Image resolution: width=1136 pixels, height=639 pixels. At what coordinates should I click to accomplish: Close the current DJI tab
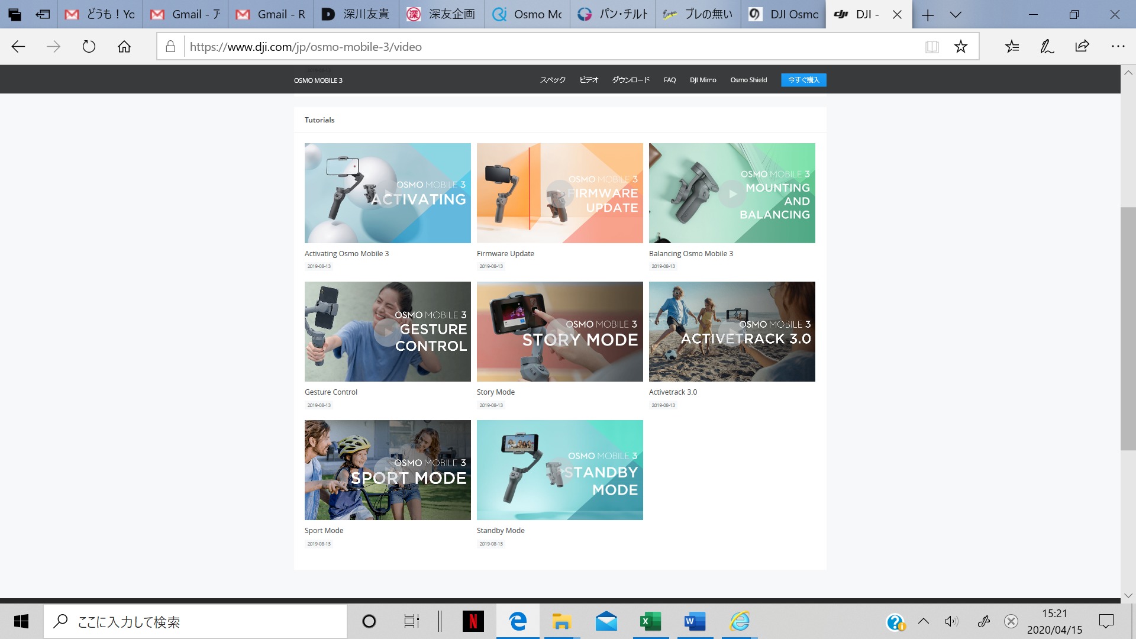click(898, 15)
